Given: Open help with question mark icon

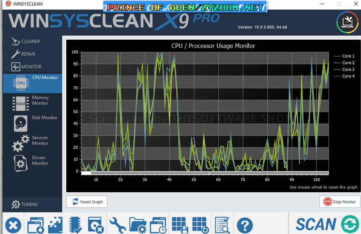Looking at the screenshot, I should click(245, 225).
